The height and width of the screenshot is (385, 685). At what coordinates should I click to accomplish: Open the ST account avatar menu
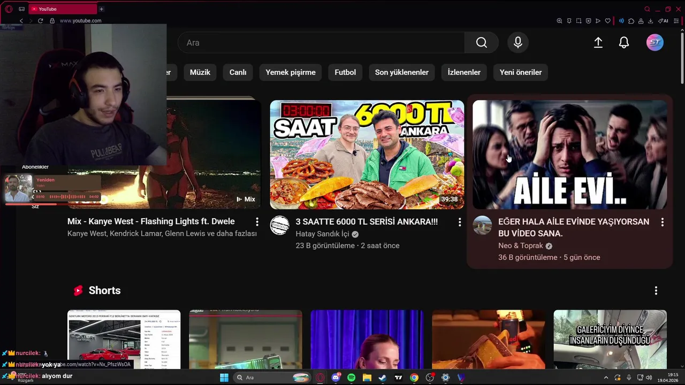tap(655, 42)
